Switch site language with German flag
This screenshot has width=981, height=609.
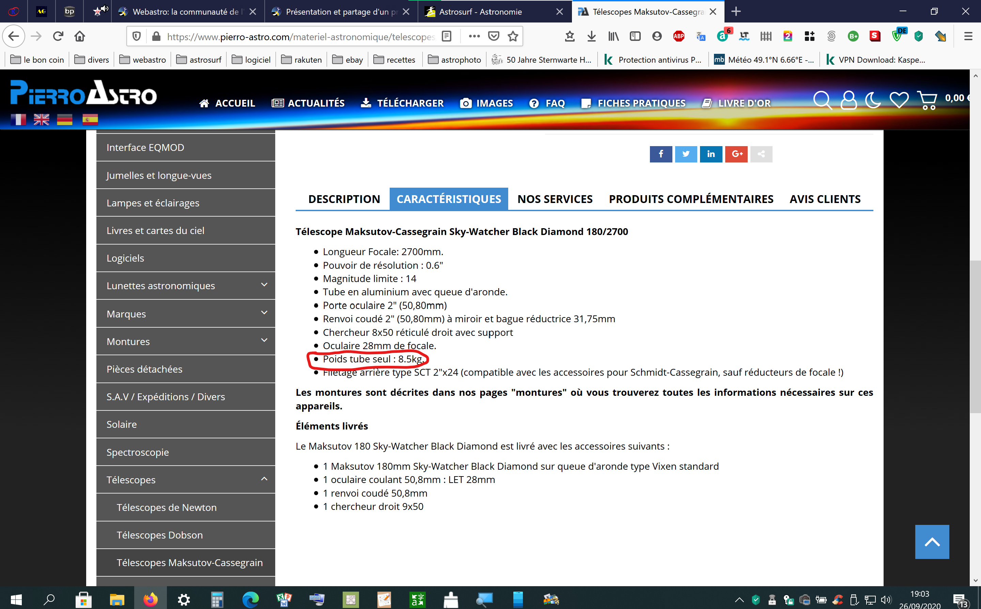64,120
